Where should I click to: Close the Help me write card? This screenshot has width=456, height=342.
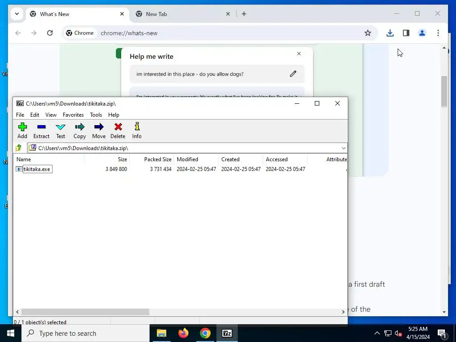(x=299, y=53)
